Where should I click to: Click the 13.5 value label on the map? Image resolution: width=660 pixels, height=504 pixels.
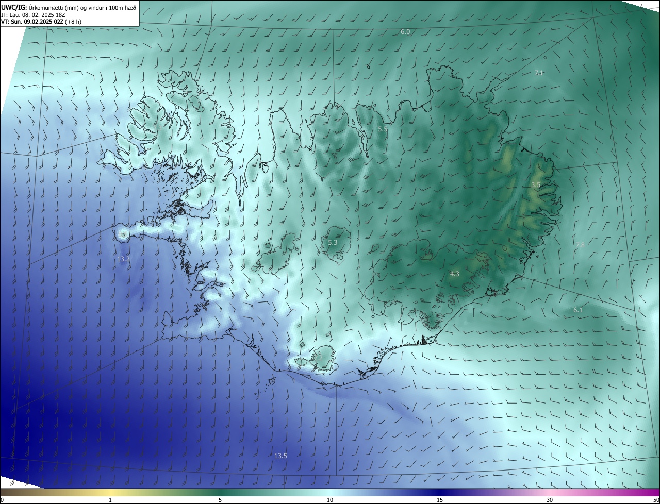tap(280, 456)
